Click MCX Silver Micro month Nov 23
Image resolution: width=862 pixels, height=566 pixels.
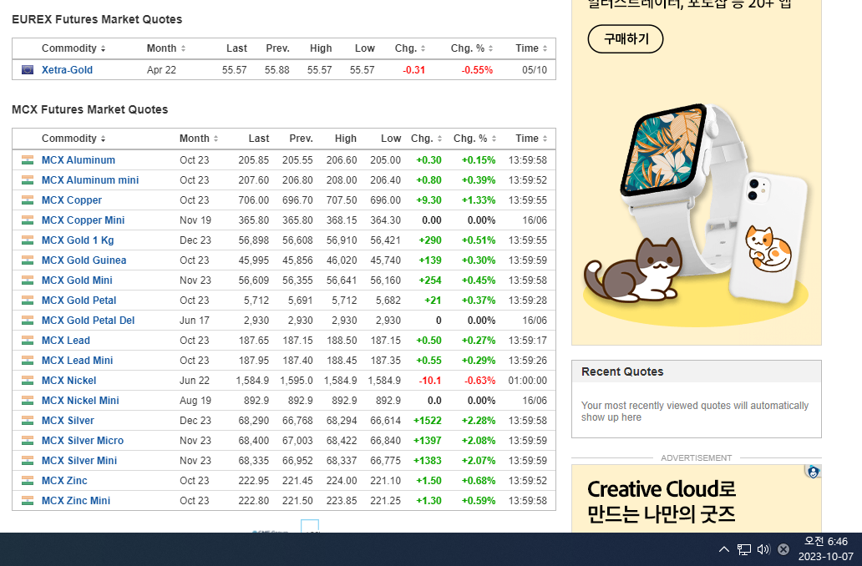click(x=195, y=441)
